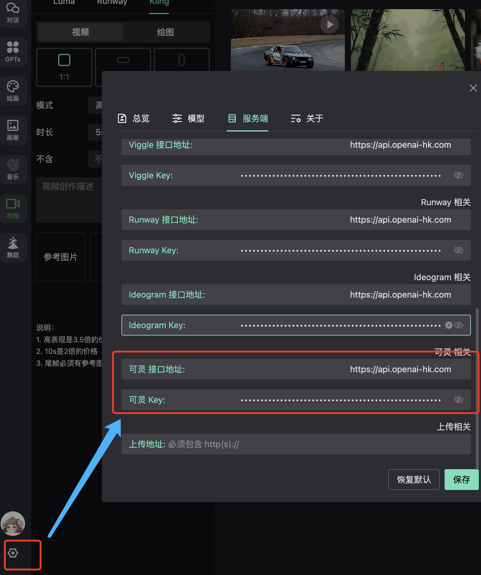The height and width of the screenshot is (575, 481).
Task: Select the 1:1 aspect ratio option
Action: pos(64,67)
